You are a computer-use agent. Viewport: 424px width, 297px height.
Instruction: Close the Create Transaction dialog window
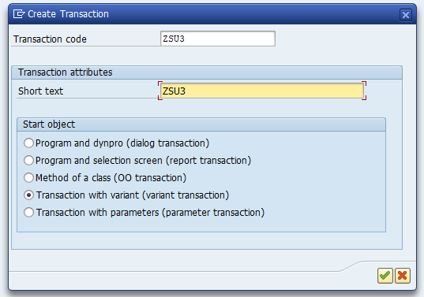[406, 14]
